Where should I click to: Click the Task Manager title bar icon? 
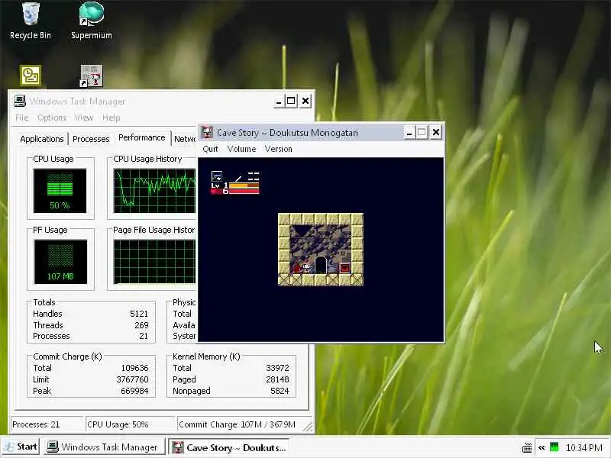click(20, 102)
